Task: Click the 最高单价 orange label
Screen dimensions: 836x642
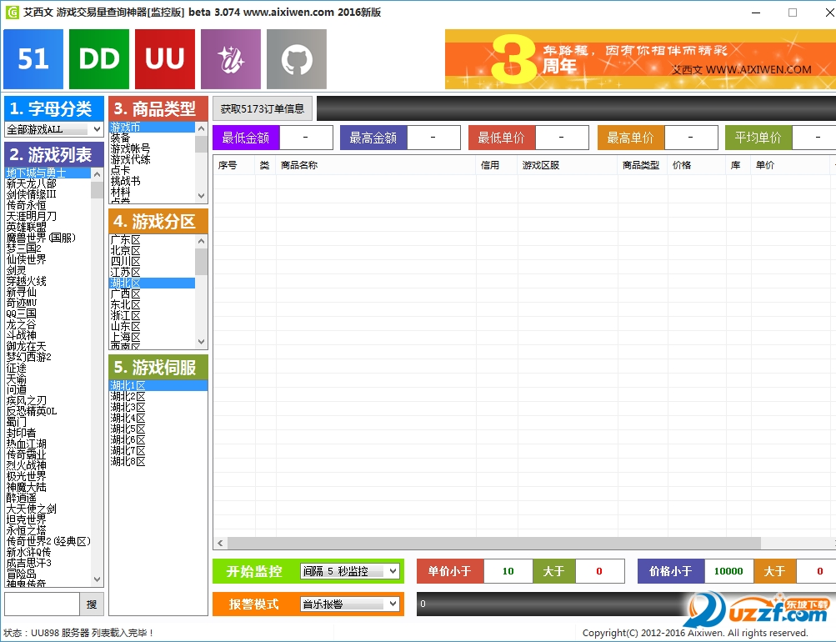Action: 630,138
